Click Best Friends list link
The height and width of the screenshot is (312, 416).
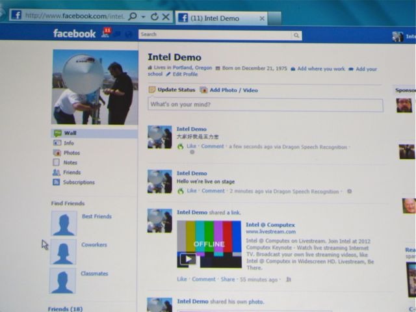pyautogui.click(x=97, y=216)
